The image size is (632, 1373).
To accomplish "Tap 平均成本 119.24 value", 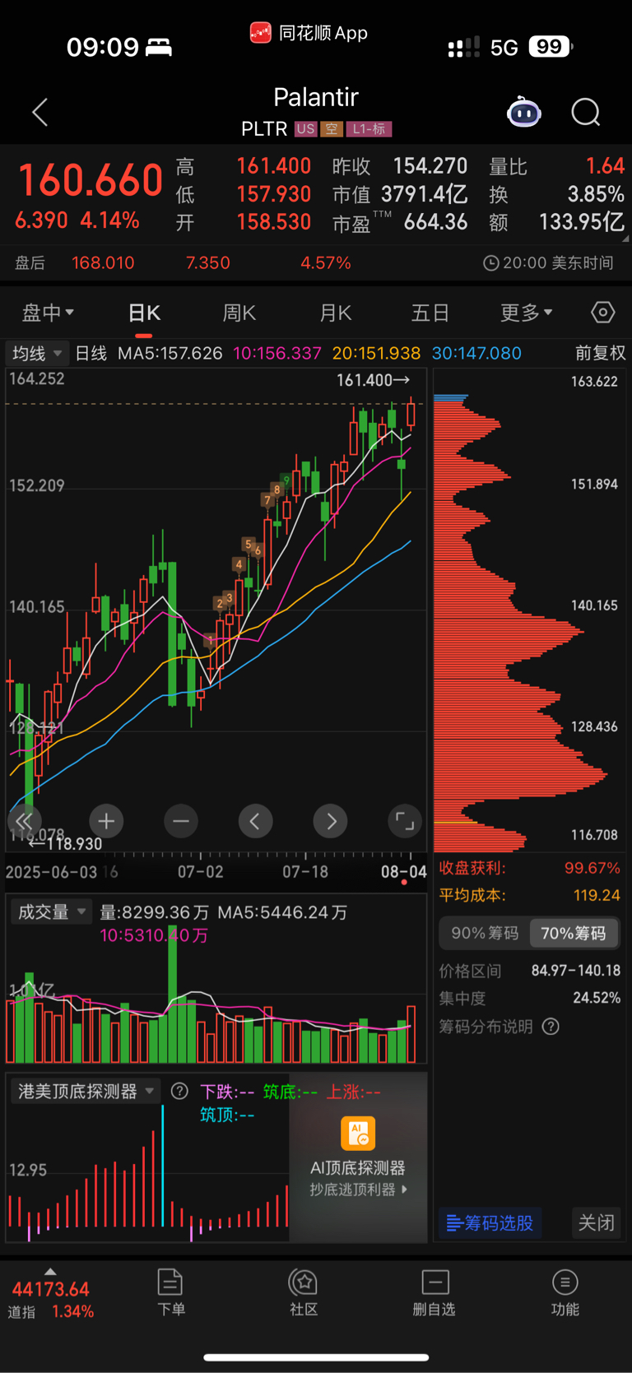I will tap(597, 895).
